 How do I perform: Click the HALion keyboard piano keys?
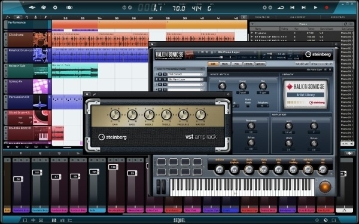click(x=242, y=188)
